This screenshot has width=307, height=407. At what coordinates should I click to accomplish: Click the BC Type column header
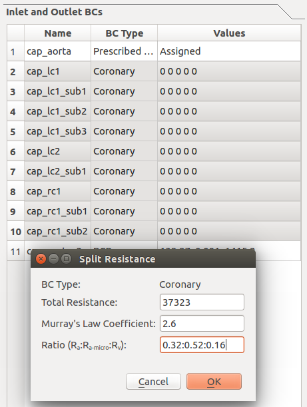[x=125, y=33]
